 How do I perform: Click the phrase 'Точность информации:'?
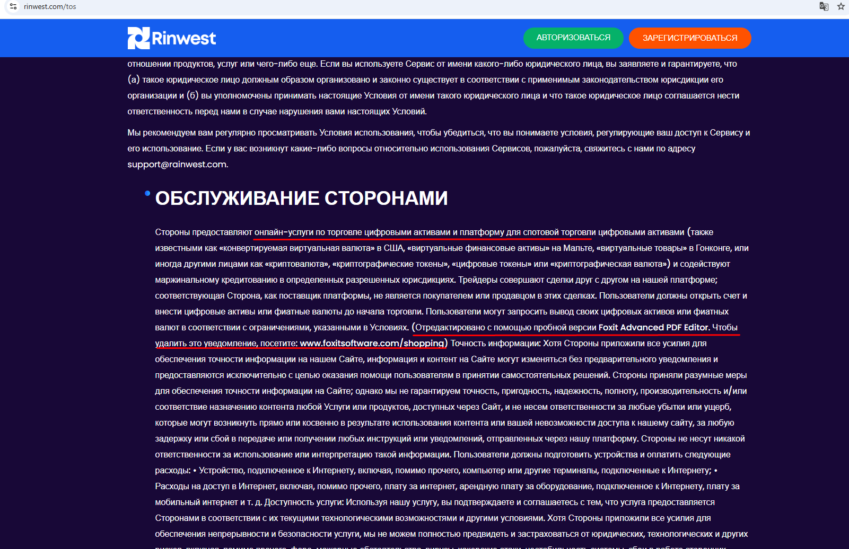click(496, 343)
